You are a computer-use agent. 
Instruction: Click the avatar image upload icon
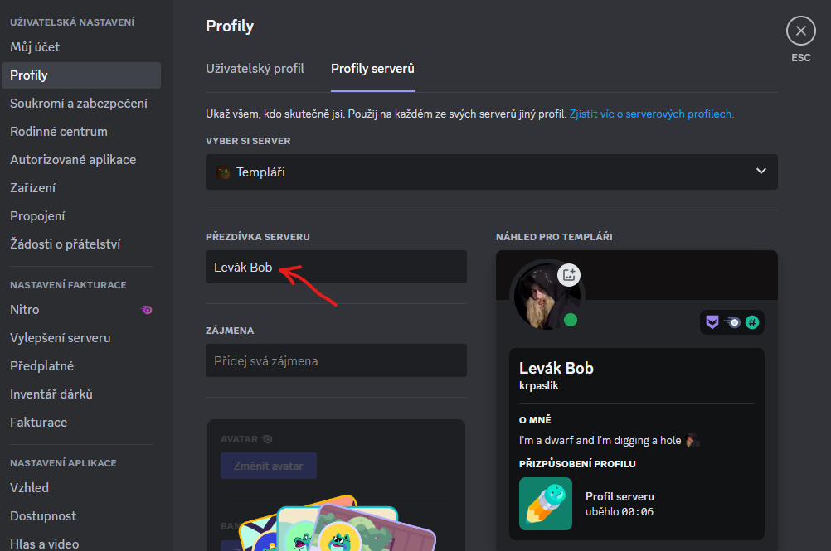tap(569, 275)
